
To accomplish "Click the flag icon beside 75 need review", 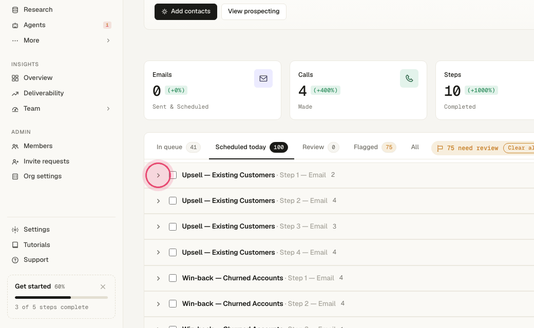I will coord(440,148).
